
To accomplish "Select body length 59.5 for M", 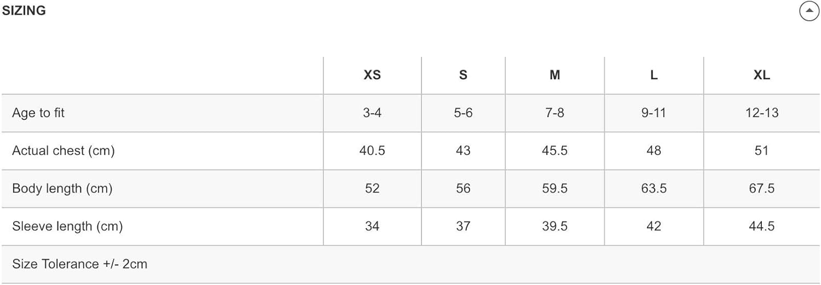I will point(554,189).
